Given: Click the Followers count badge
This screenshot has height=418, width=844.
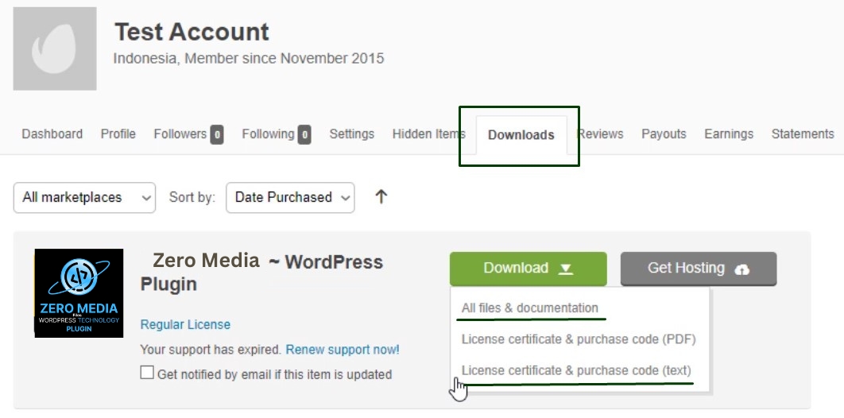Looking at the screenshot, I should point(217,134).
